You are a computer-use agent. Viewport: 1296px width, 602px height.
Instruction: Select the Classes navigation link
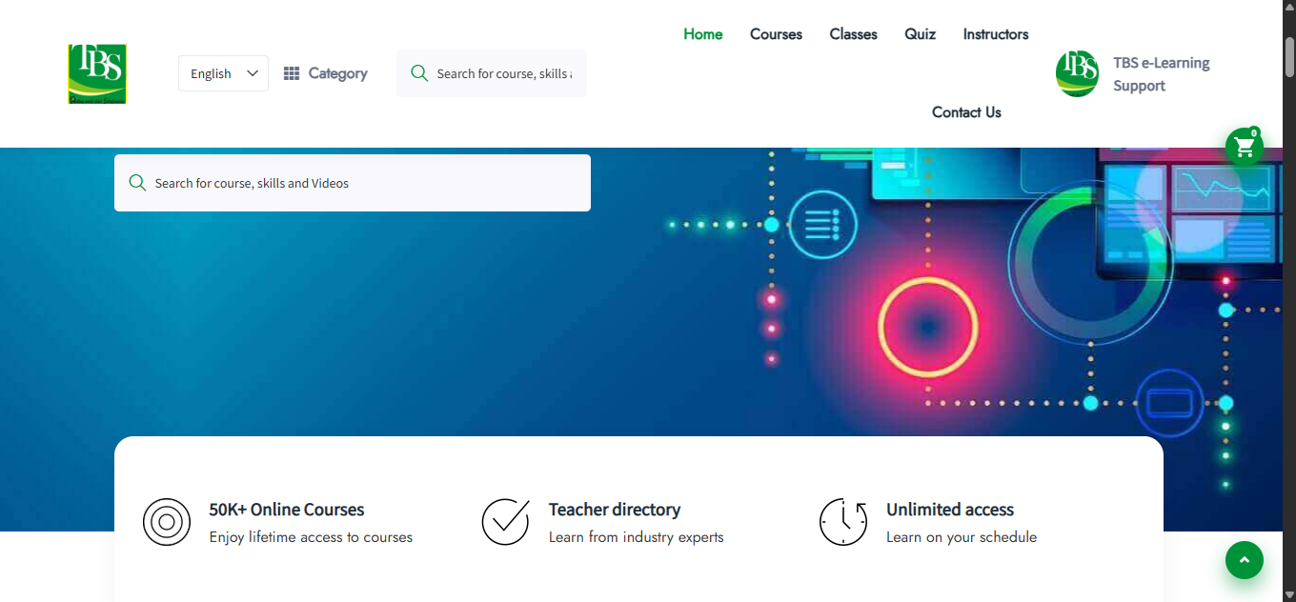tap(852, 34)
